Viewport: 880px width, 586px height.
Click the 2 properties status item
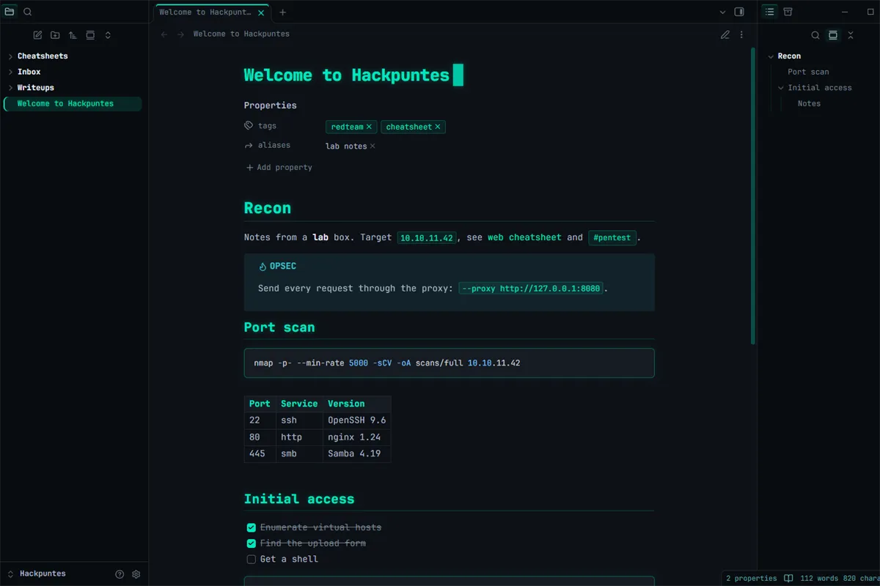pyautogui.click(x=751, y=578)
